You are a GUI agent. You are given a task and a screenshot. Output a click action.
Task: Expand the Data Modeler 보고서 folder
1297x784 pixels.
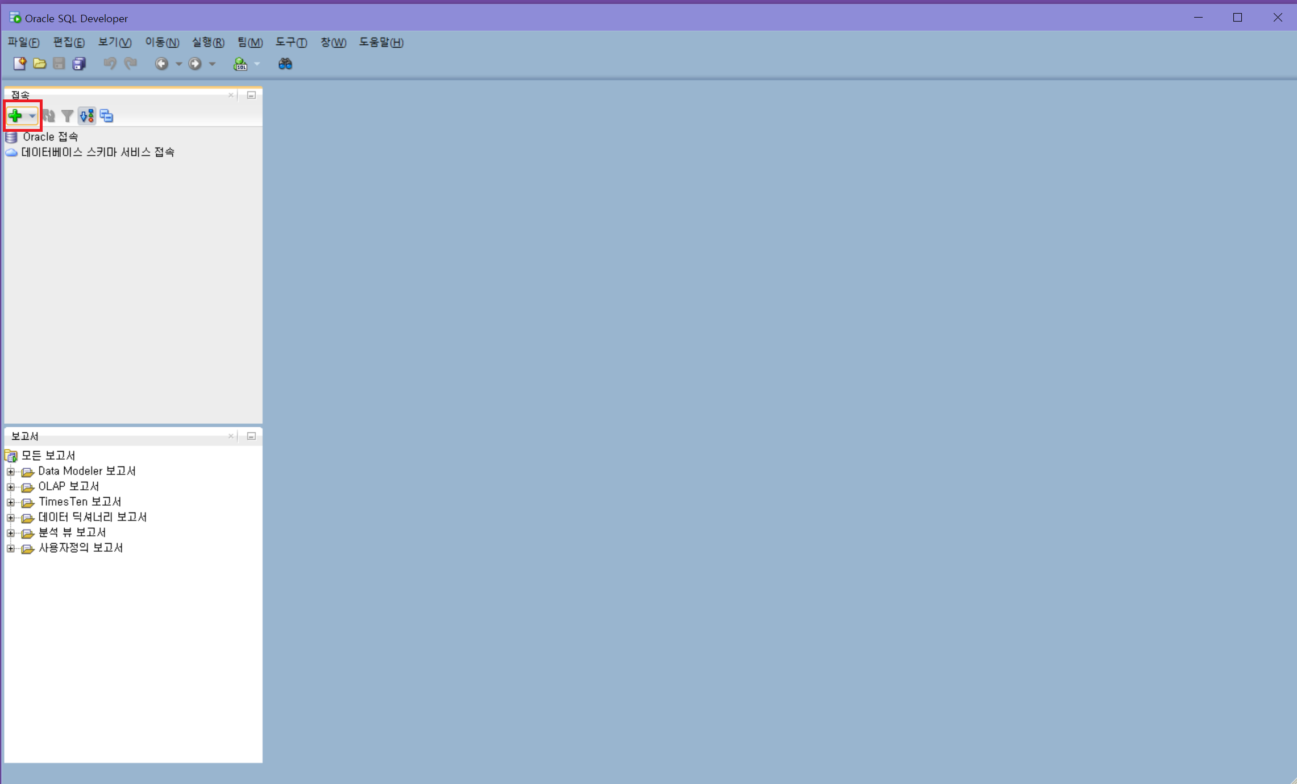(x=11, y=472)
